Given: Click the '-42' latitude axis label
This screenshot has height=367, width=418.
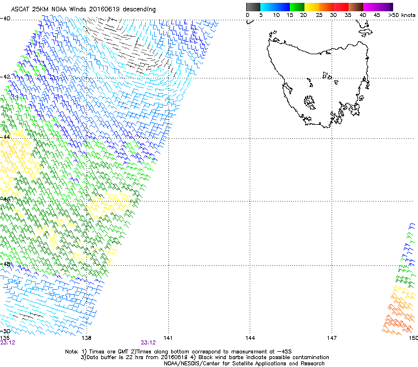Looking at the screenshot, I should pos(5,76).
